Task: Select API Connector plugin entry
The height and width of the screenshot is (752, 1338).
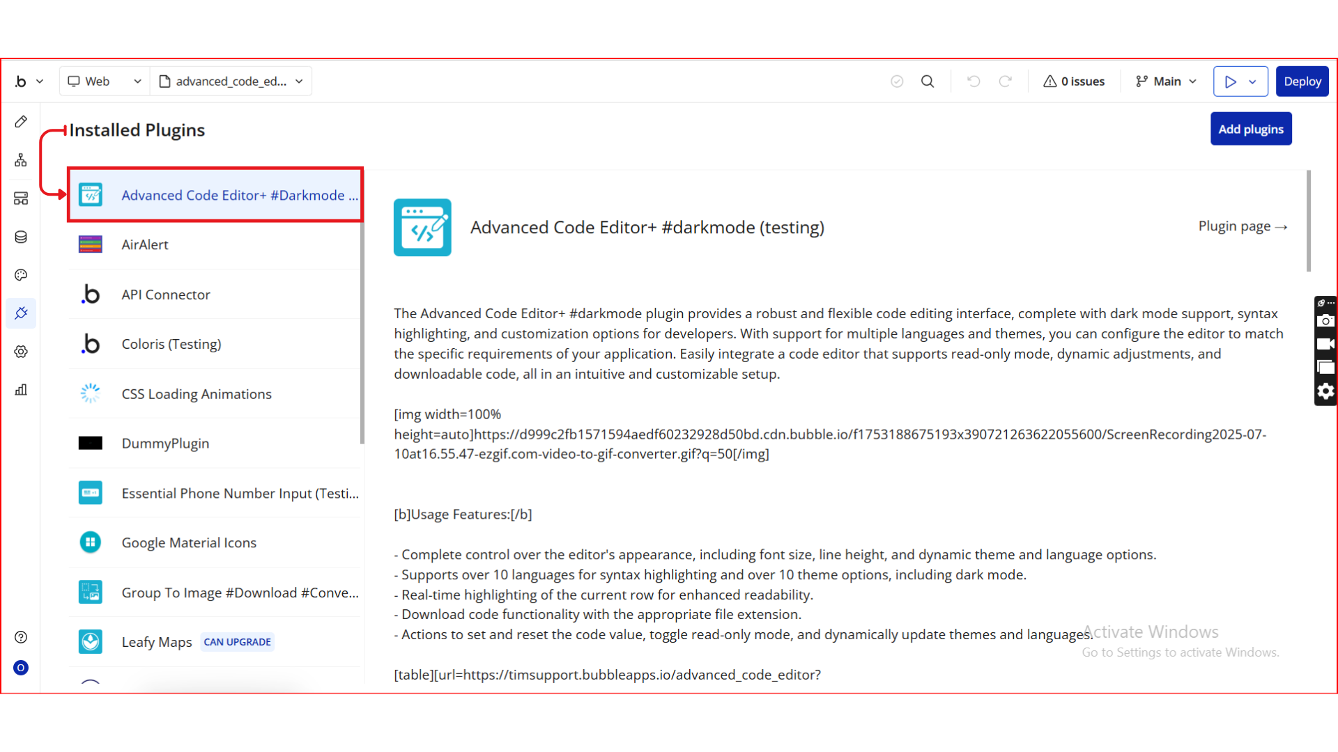Action: click(x=166, y=295)
